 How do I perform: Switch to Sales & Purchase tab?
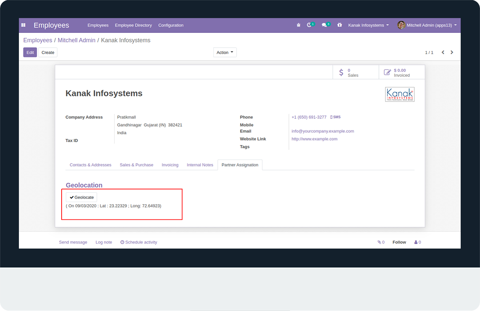136,165
